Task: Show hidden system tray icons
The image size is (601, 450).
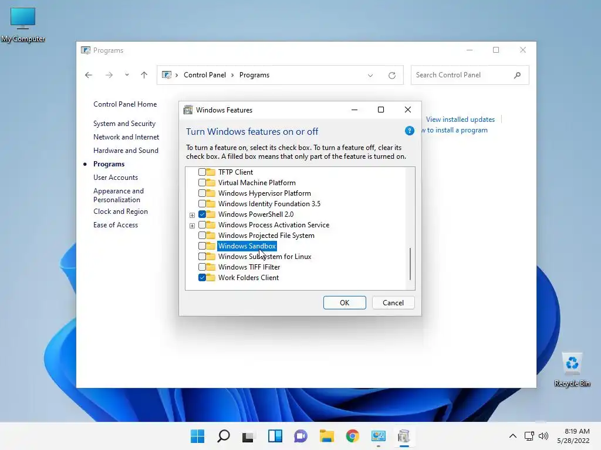Action: point(512,436)
